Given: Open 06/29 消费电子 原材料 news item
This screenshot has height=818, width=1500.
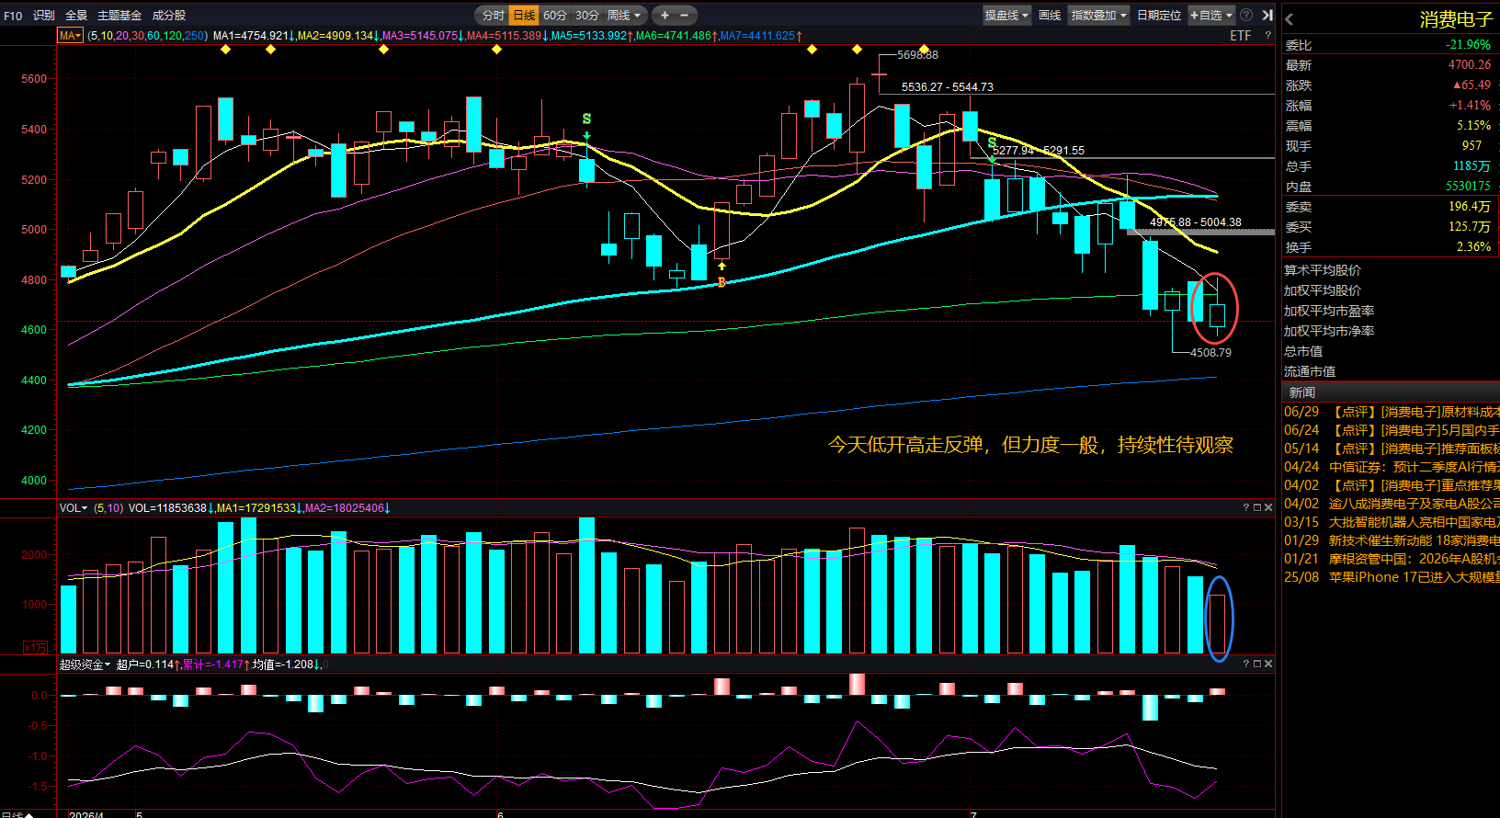Looking at the screenshot, I should click(1392, 412).
